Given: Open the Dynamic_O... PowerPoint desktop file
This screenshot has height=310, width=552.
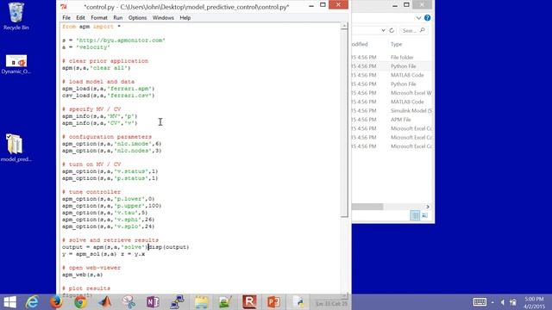Looking at the screenshot, I should 16,65.
